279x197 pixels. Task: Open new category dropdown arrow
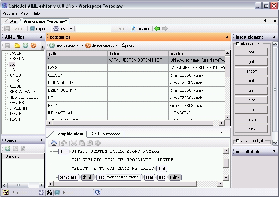tap(83, 45)
